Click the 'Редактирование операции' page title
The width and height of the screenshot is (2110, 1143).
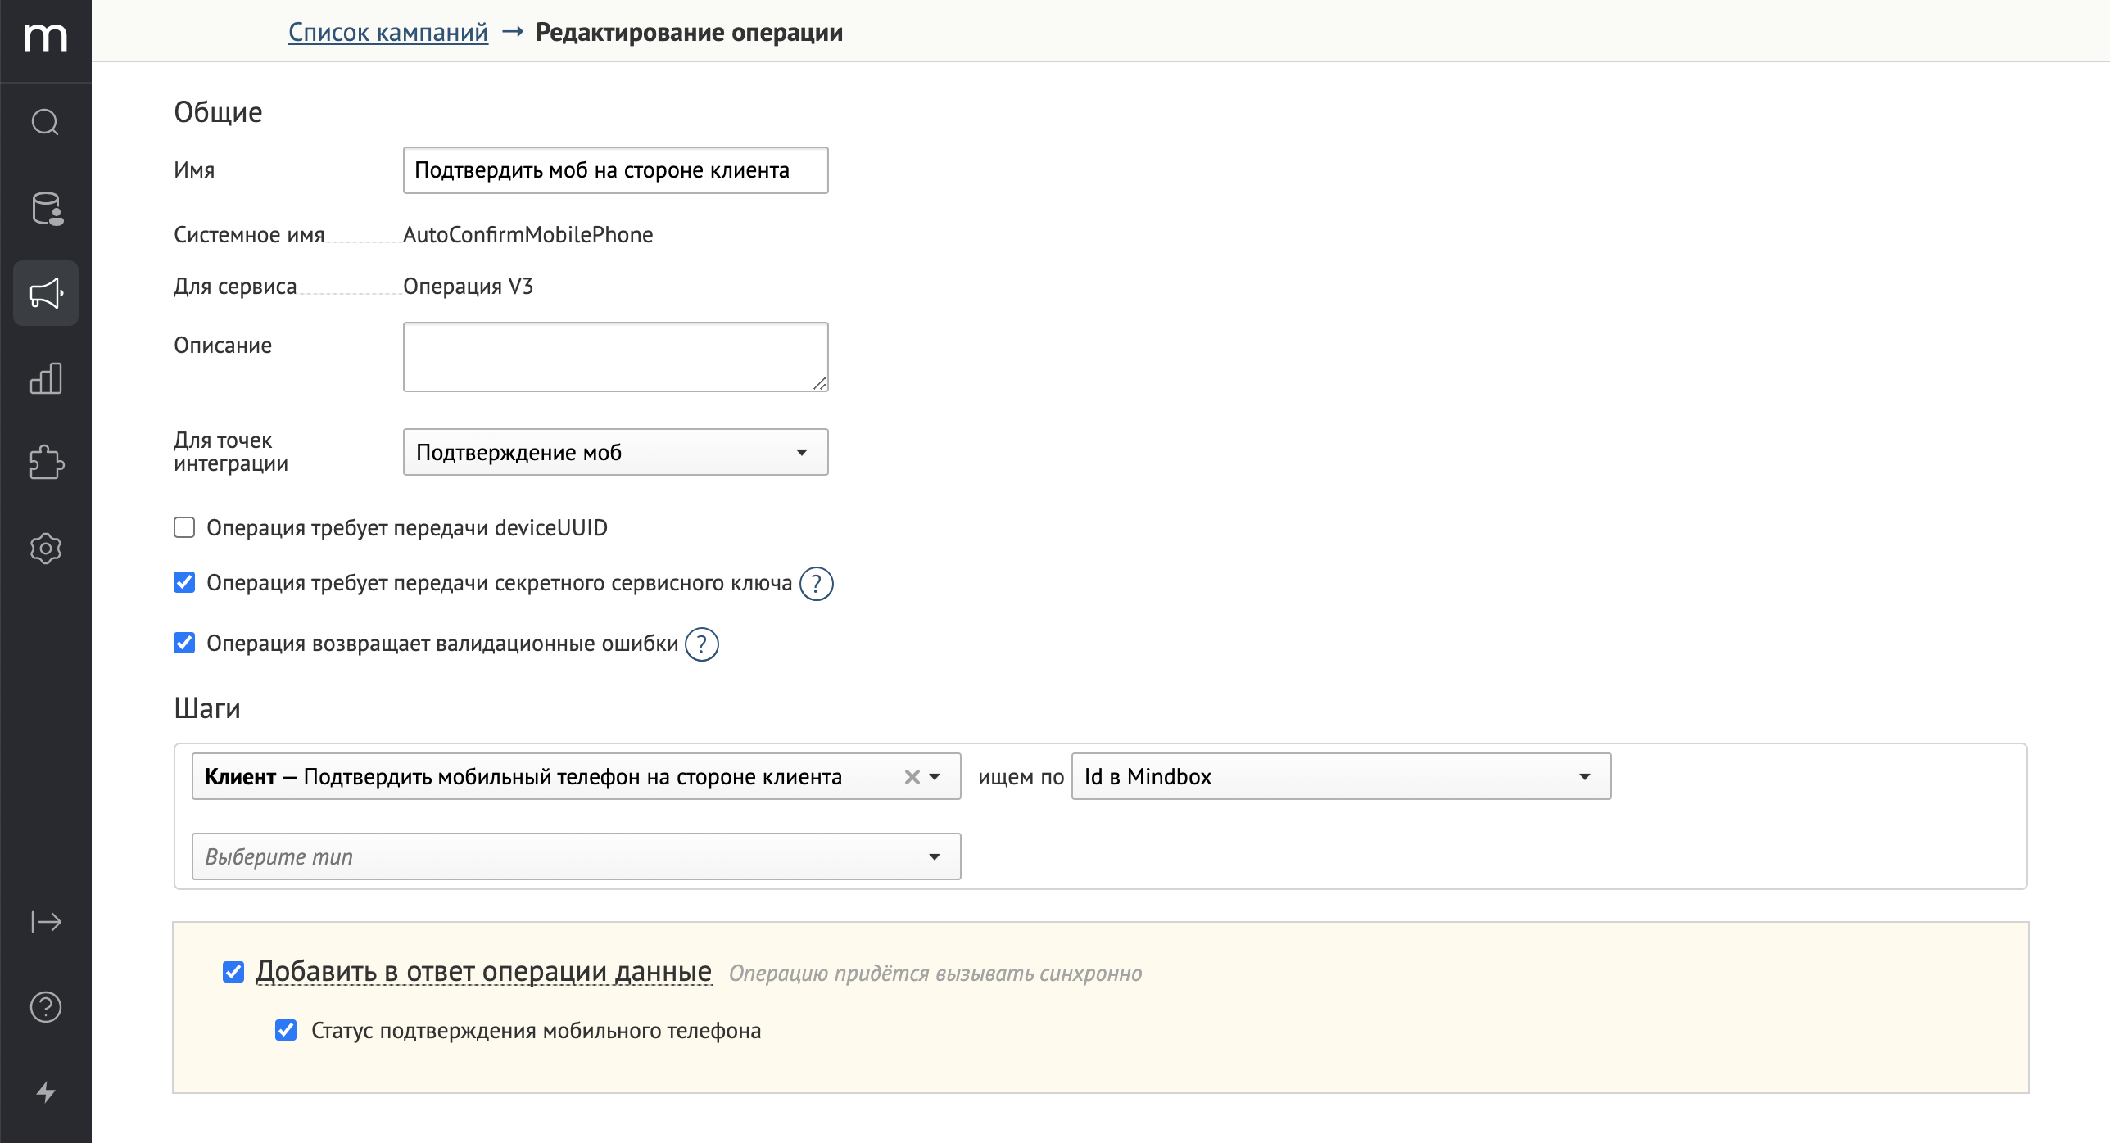pyautogui.click(x=689, y=32)
